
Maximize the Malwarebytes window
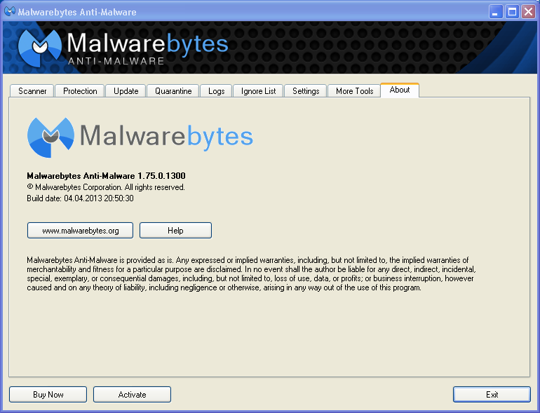coord(512,12)
